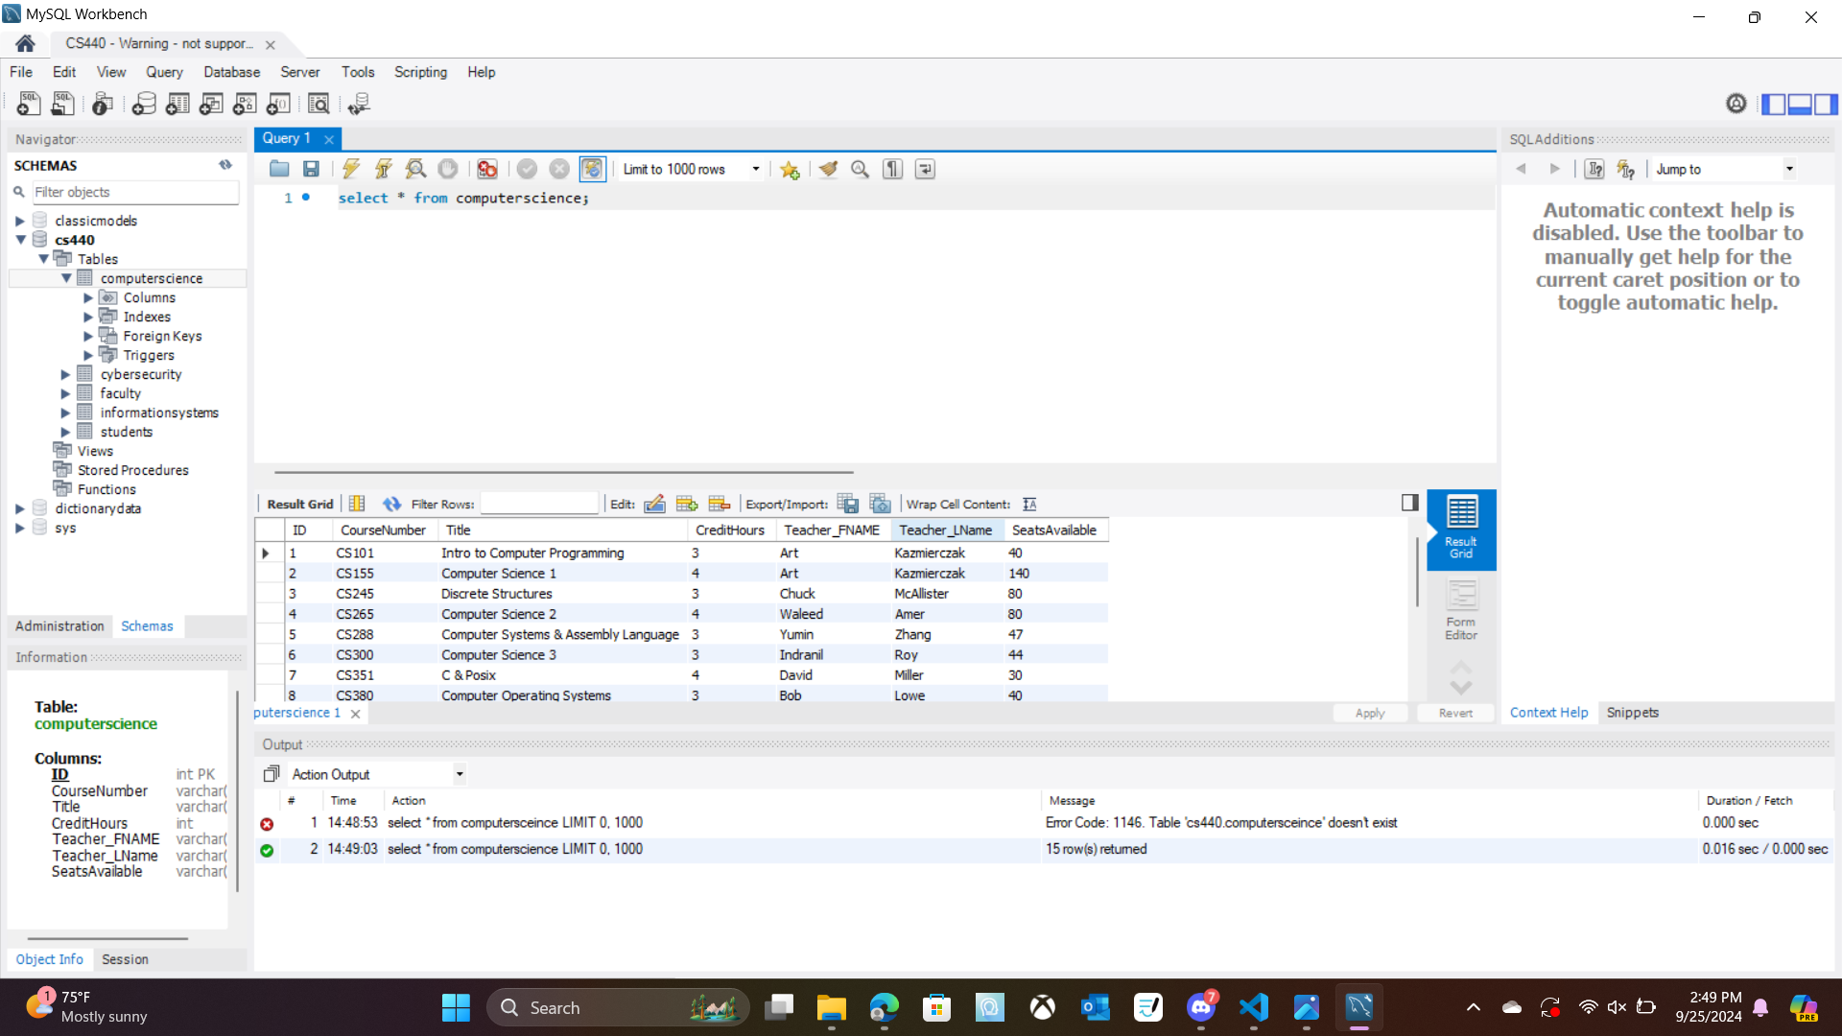Toggle wrap cell content icon
The width and height of the screenshot is (1842, 1036).
point(1029,504)
